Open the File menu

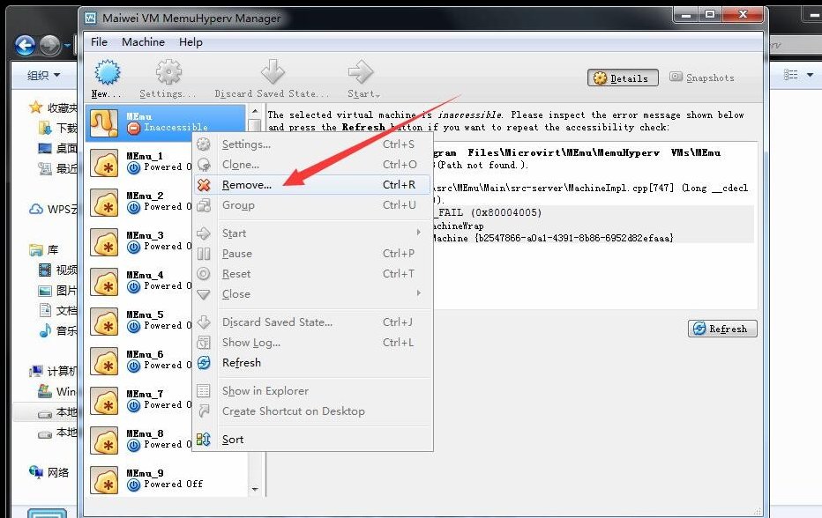tap(99, 42)
